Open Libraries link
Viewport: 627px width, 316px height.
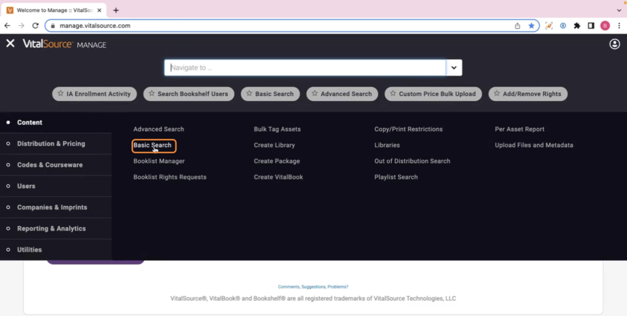(387, 145)
